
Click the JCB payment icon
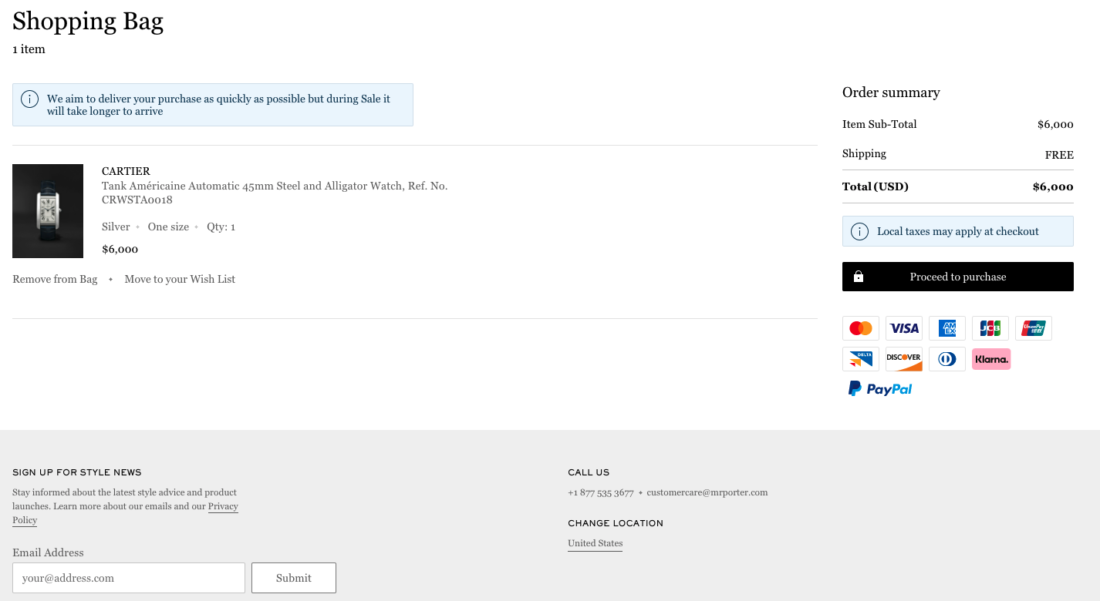[x=990, y=328]
